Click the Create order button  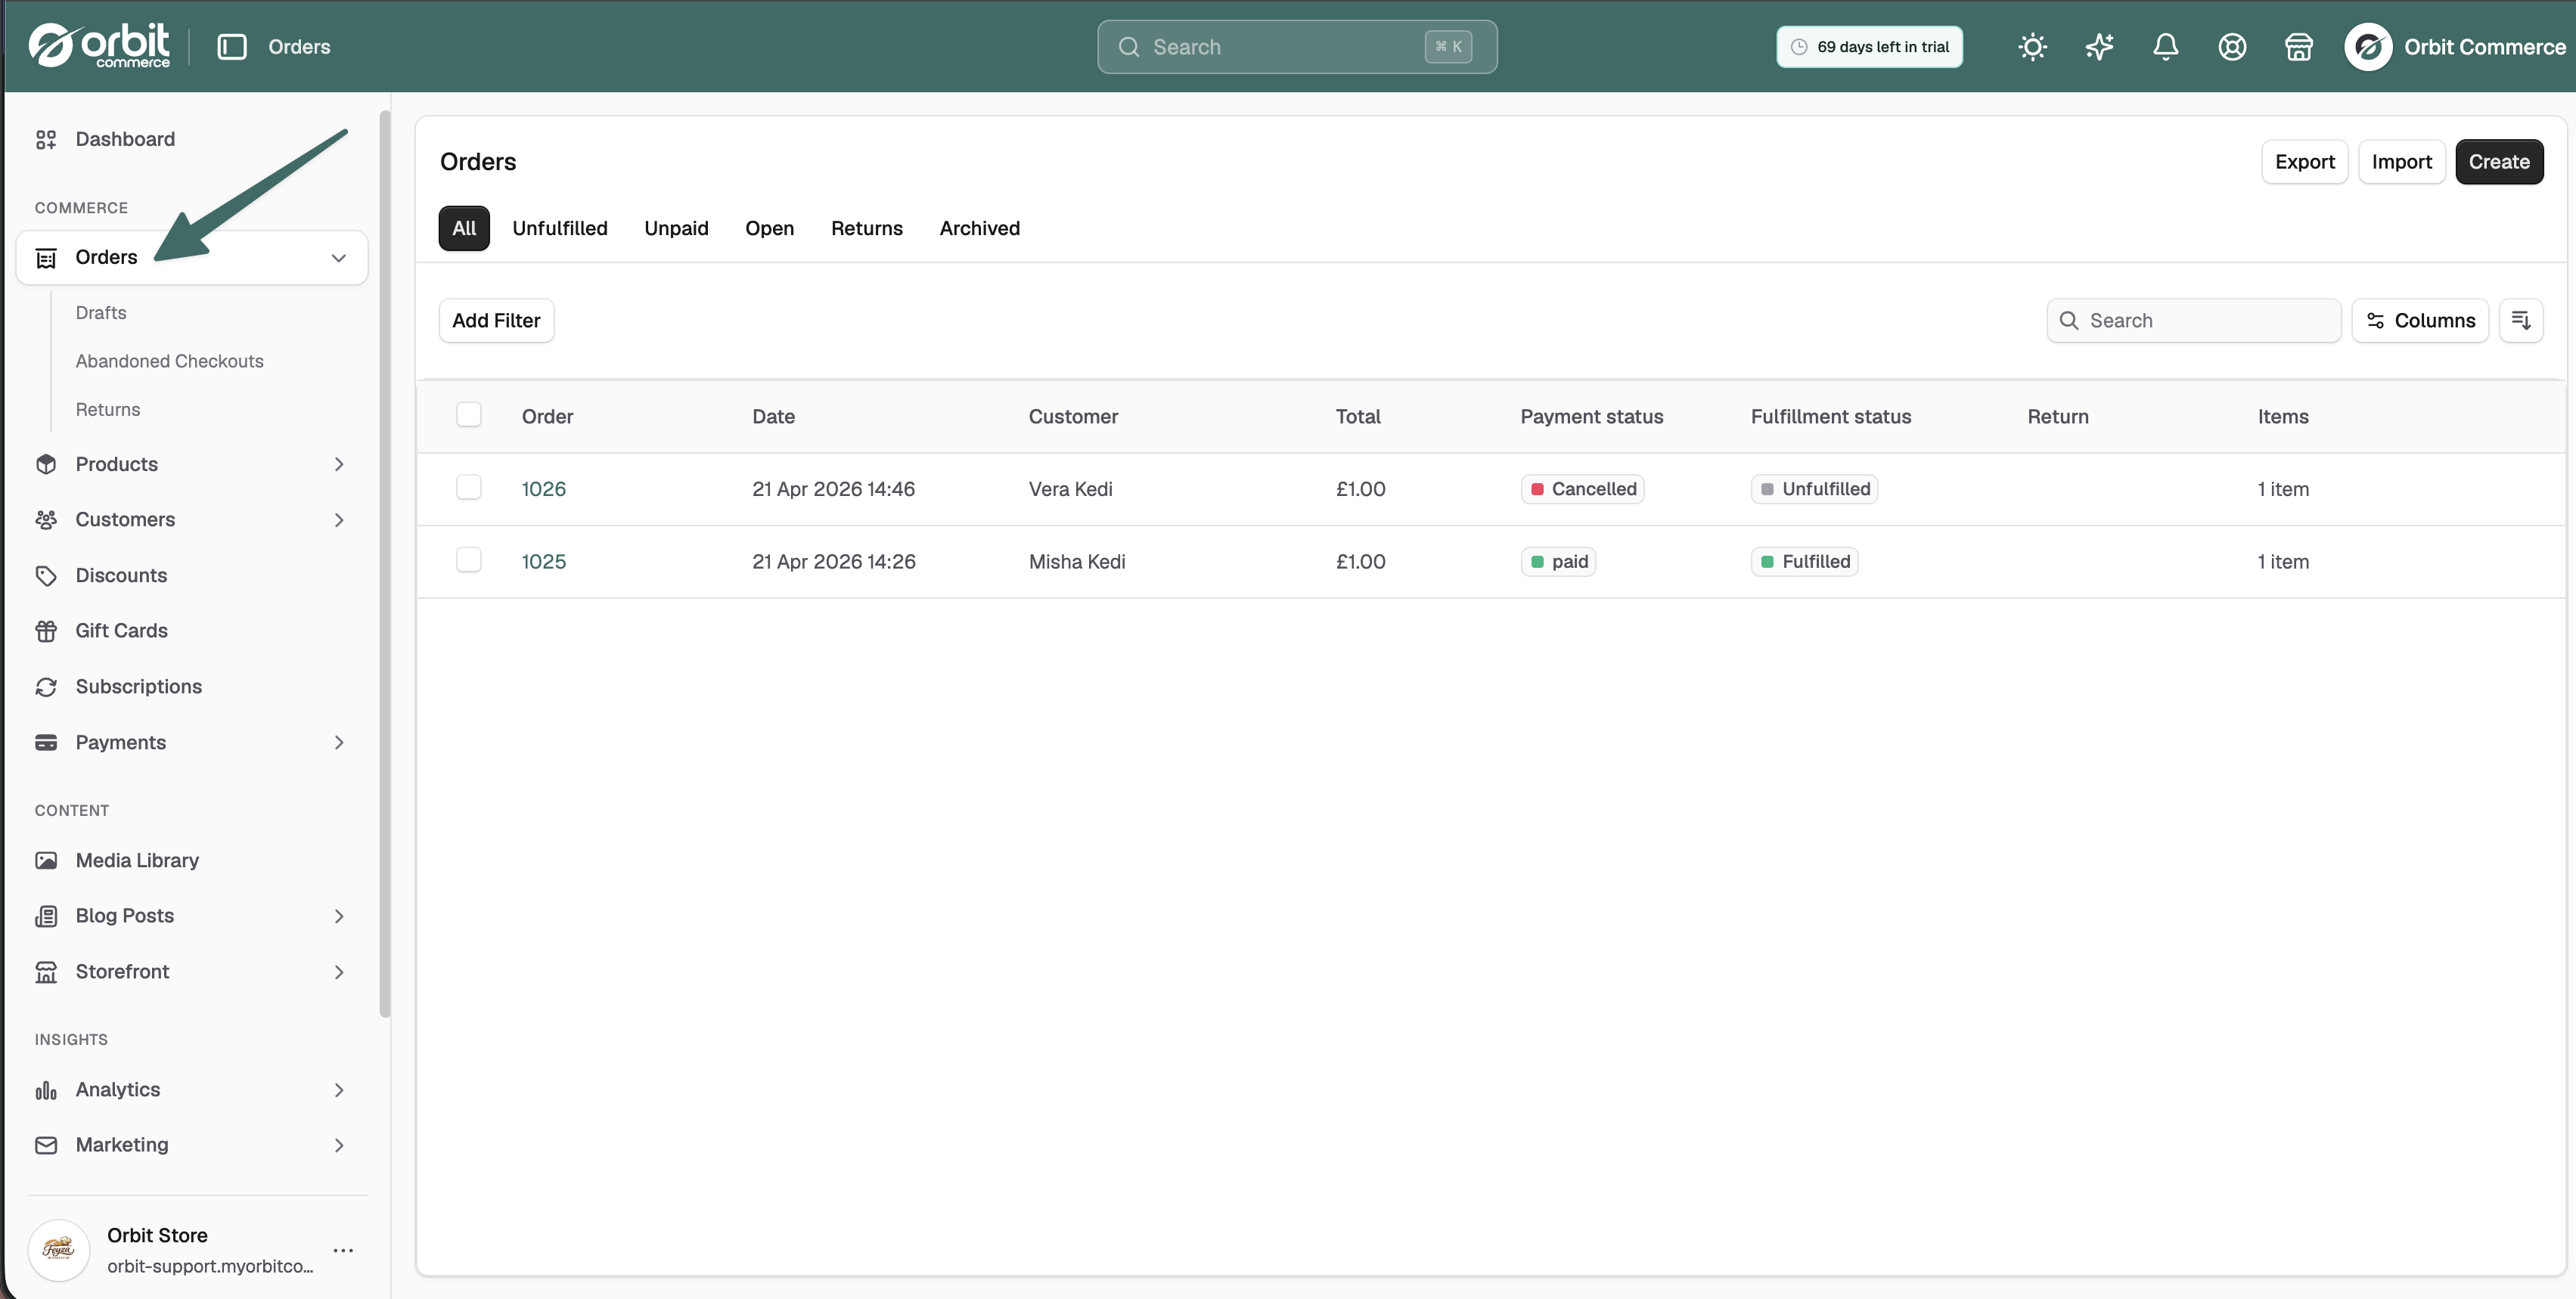pos(2498,161)
